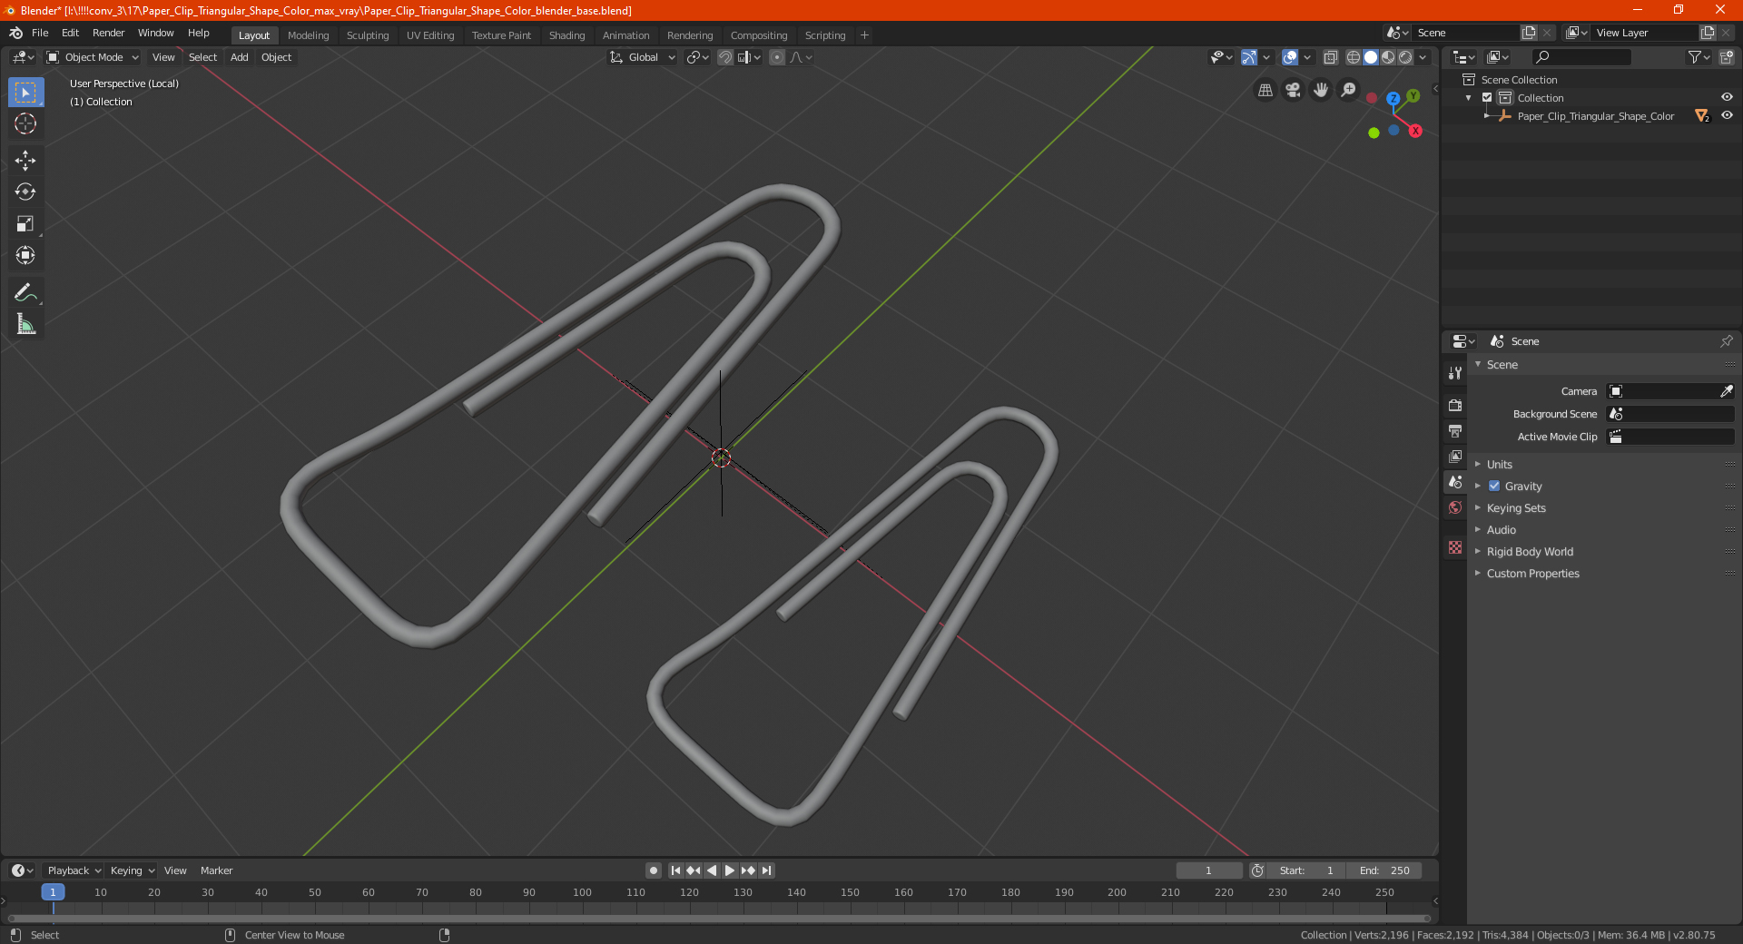Open the Render menu
The image size is (1743, 944).
(x=108, y=33)
